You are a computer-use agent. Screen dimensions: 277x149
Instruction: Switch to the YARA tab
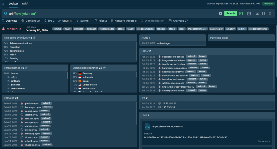tap(25, 4)
